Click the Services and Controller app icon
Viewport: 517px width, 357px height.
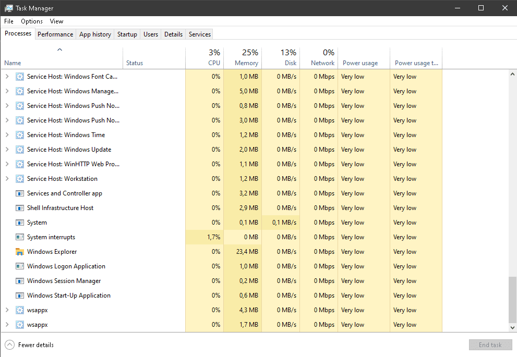[x=20, y=193]
